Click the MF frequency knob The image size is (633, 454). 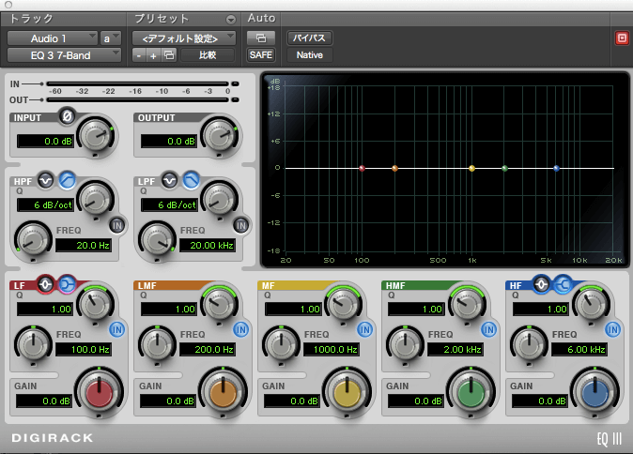(282, 345)
